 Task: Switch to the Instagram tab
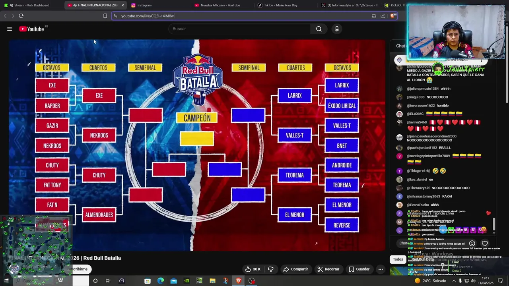[159, 5]
